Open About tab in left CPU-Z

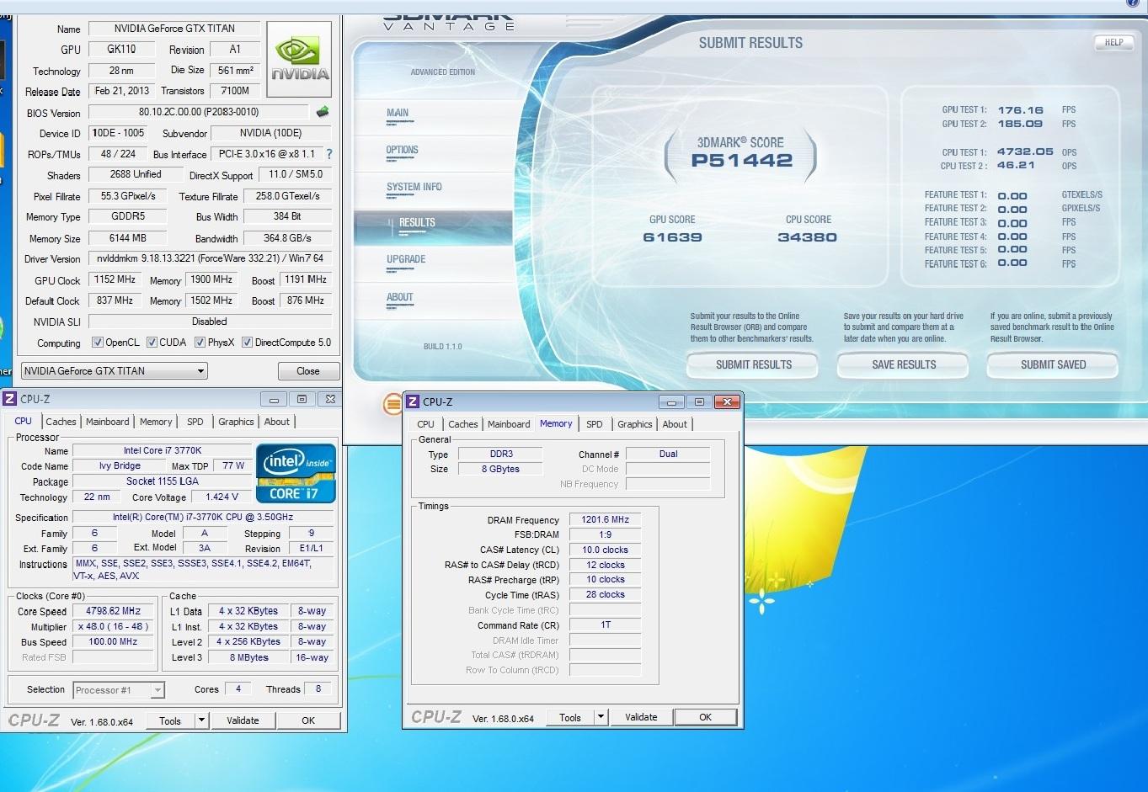pos(277,422)
